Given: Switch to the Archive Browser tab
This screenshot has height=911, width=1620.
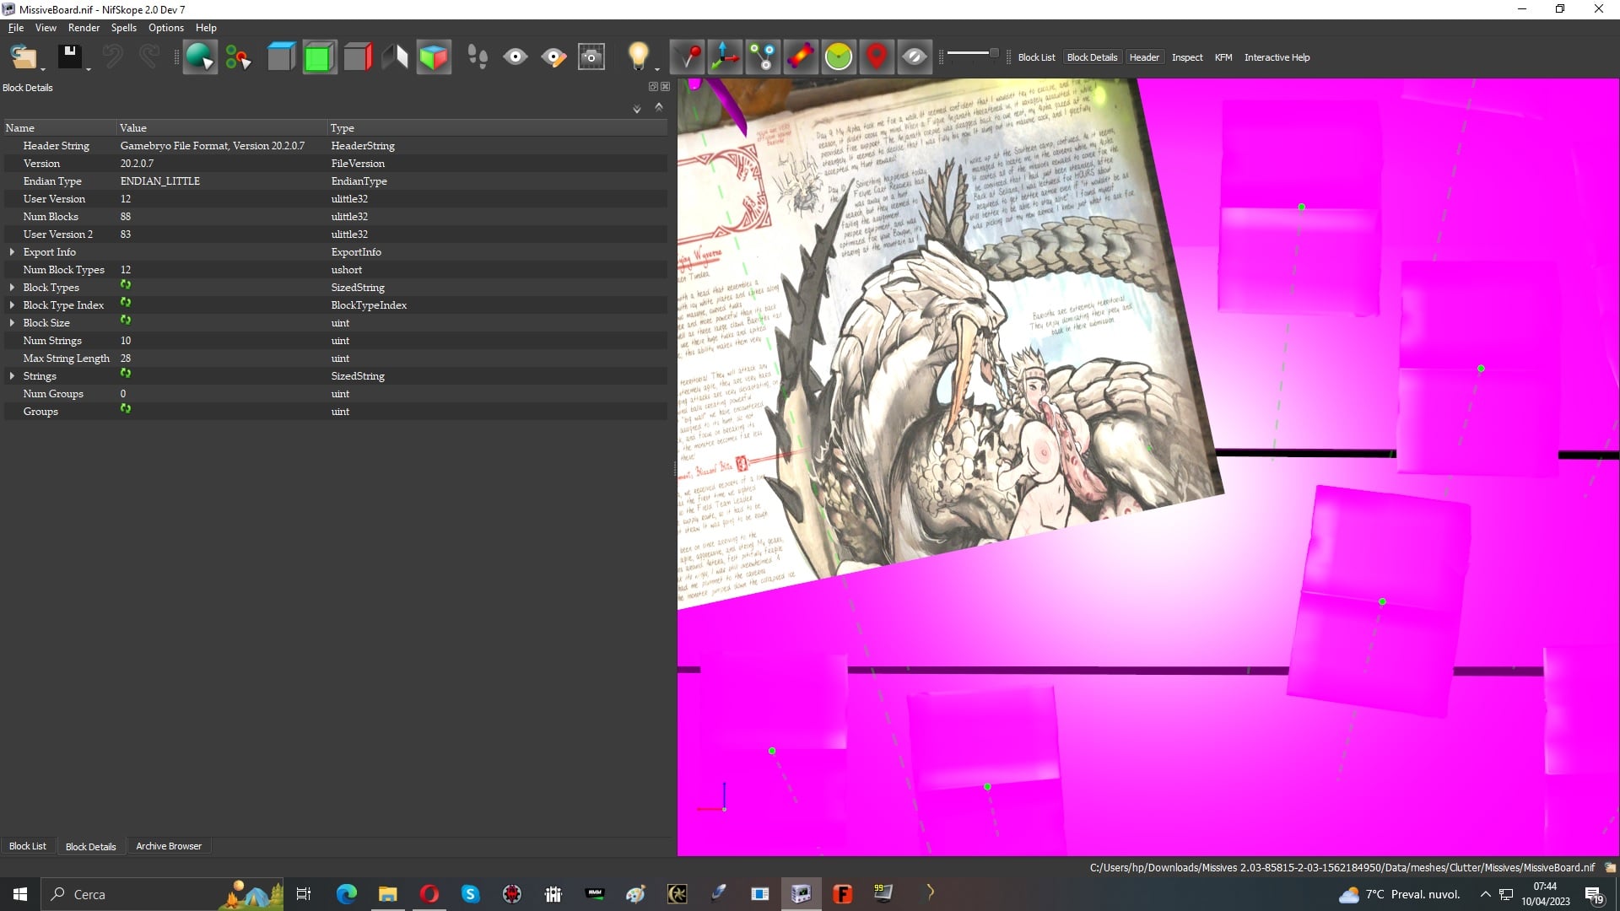Looking at the screenshot, I should 169,846.
